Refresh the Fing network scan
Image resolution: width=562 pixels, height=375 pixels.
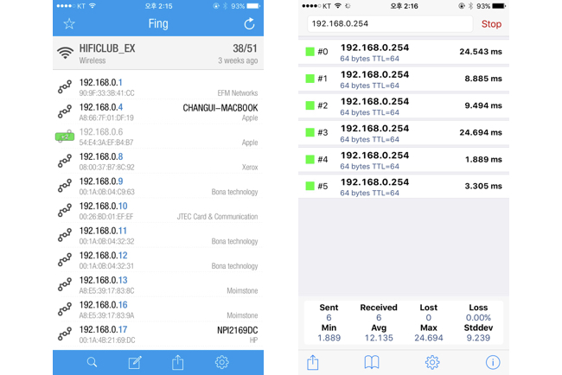[x=249, y=23]
